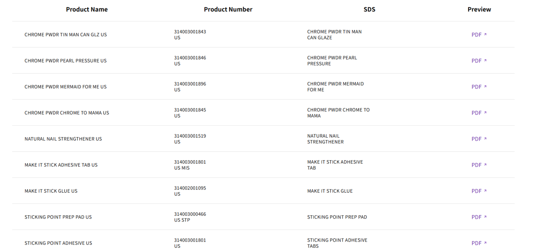
Task: Open the PDF for Natural Nail Strengthener
Action: [479, 139]
